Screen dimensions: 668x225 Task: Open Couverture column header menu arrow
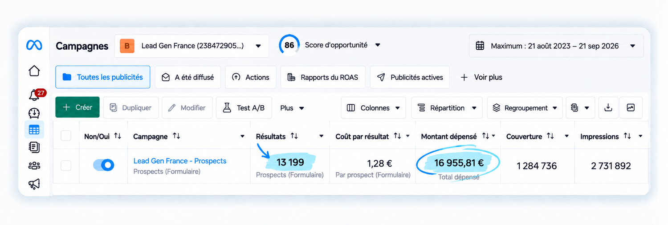coord(567,136)
